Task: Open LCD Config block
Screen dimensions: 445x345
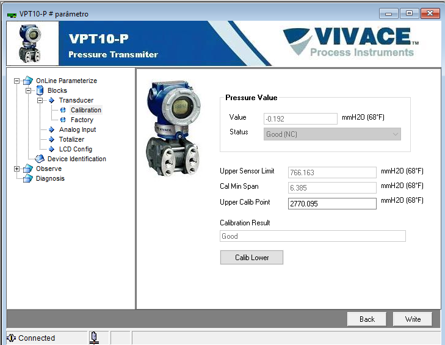Action: click(x=76, y=150)
